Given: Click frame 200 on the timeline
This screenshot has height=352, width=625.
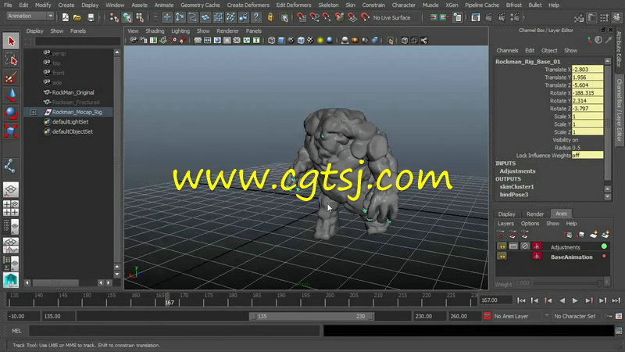Looking at the screenshot, I should 330,300.
